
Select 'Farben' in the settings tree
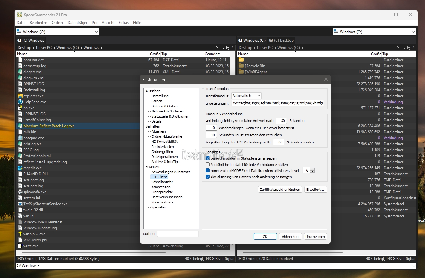tap(157, 101)
